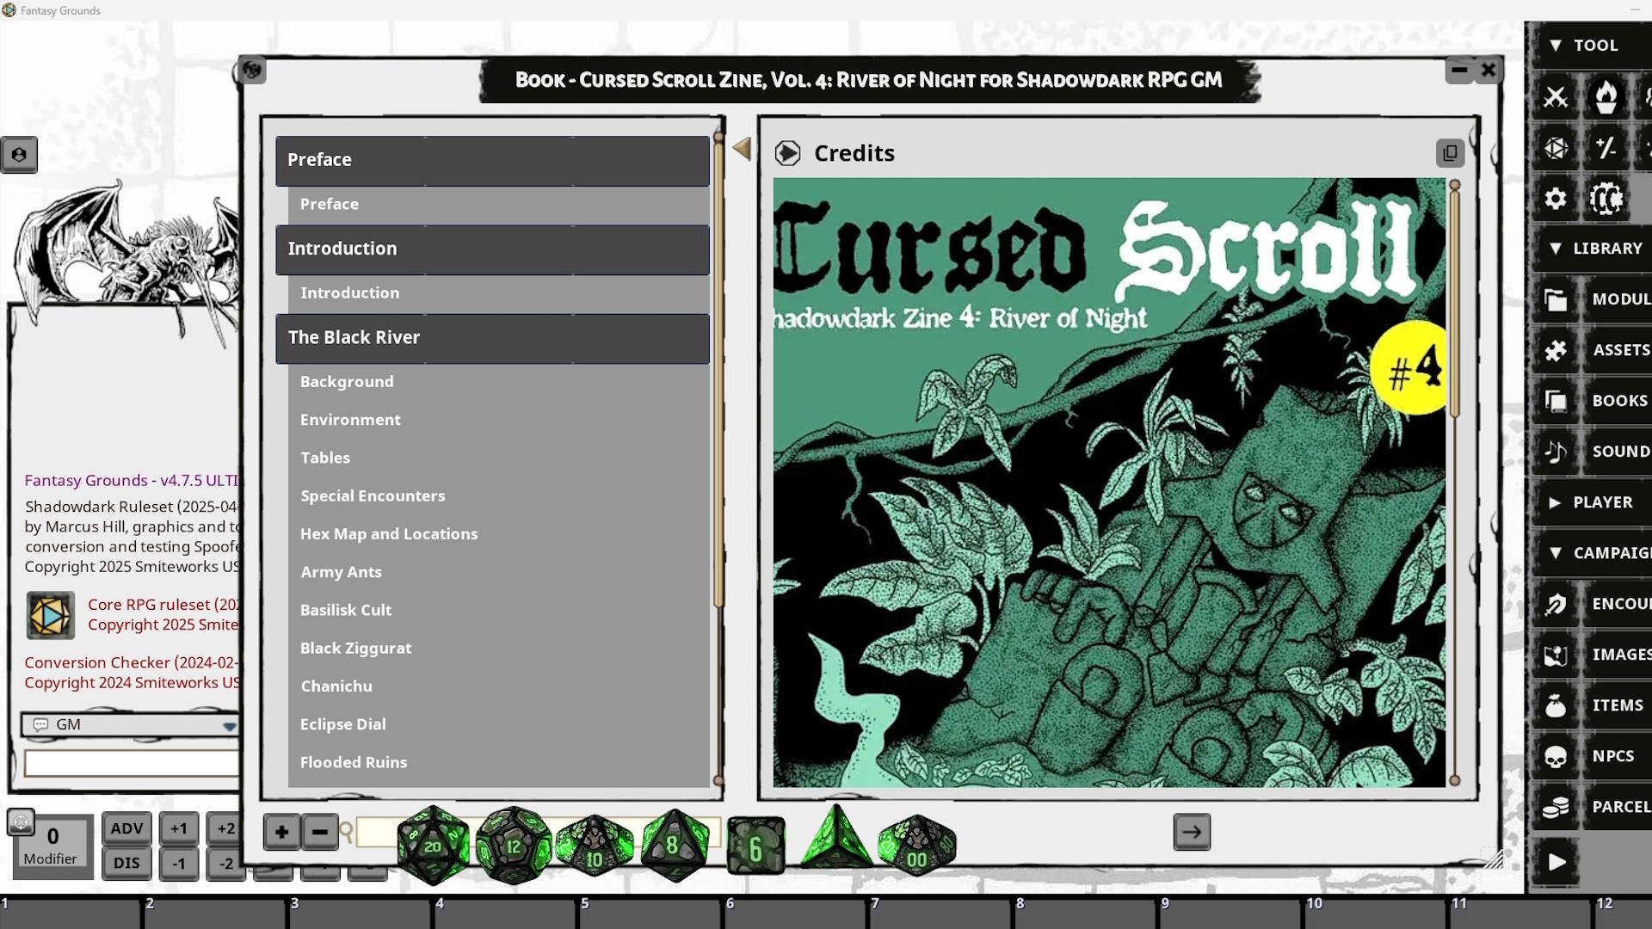The height and width of the screenshot is (929, 1652).
Task: Open the GM chat identity dropdown
Action: (x=230, y=724)
